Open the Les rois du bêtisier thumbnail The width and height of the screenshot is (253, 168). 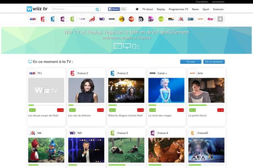tap(86, 90)
